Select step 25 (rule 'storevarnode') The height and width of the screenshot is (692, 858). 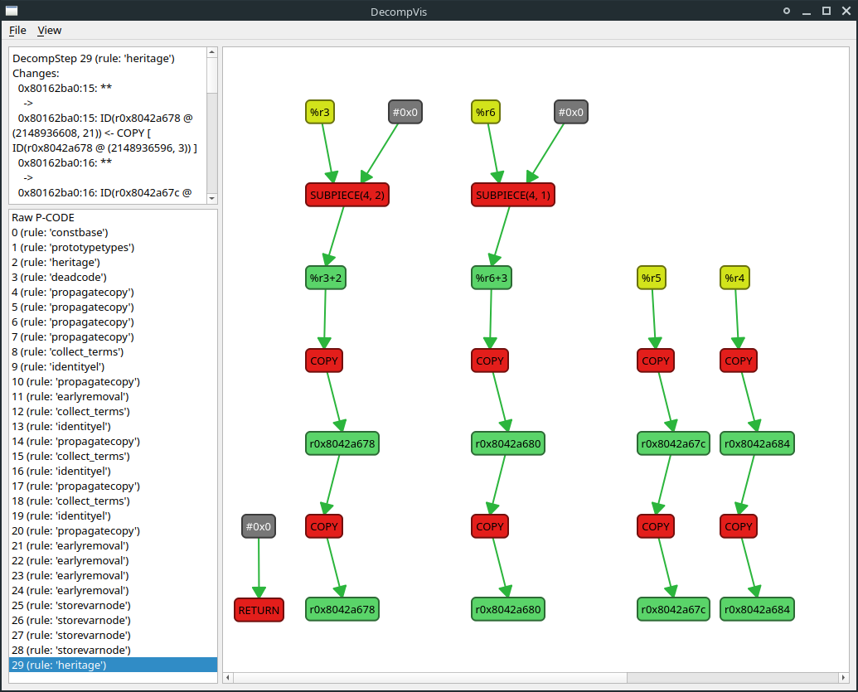[70, 605]
